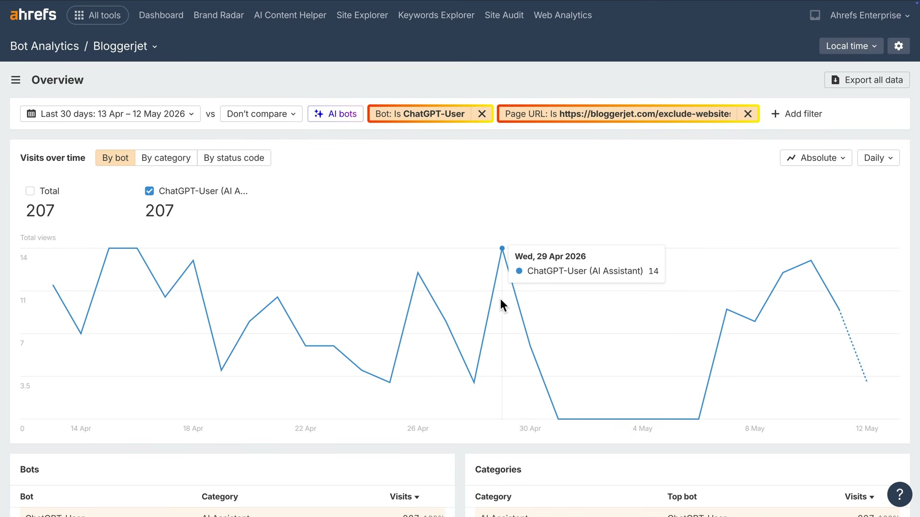Viewport: 920px width, 517px height.
Task: Edit the Bot: Is ChatGPT-User filter
Action: point(420,114)
